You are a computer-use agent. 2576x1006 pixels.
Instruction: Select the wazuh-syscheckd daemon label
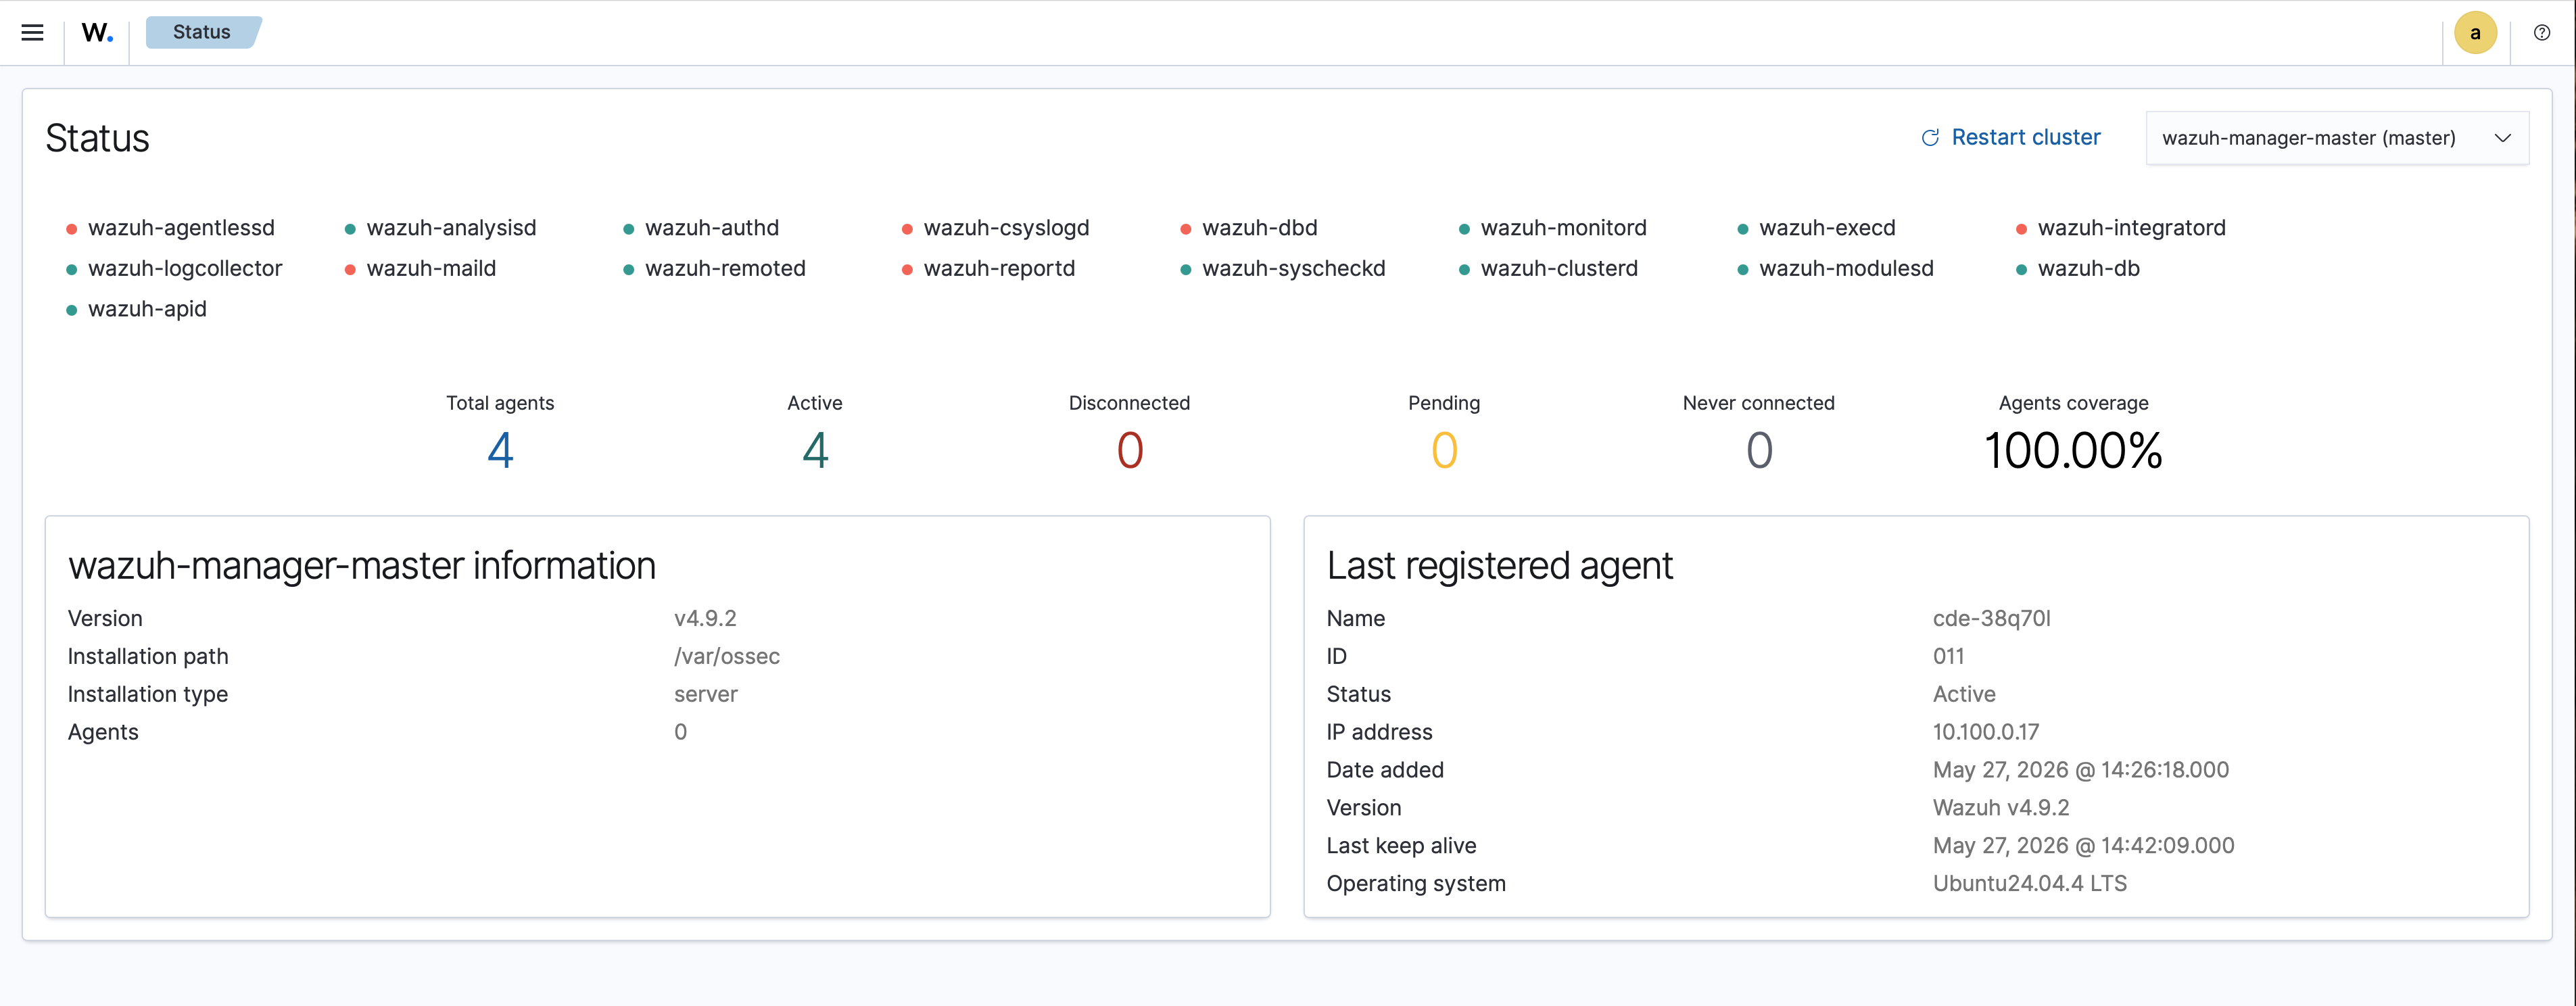click(1293, 268)
